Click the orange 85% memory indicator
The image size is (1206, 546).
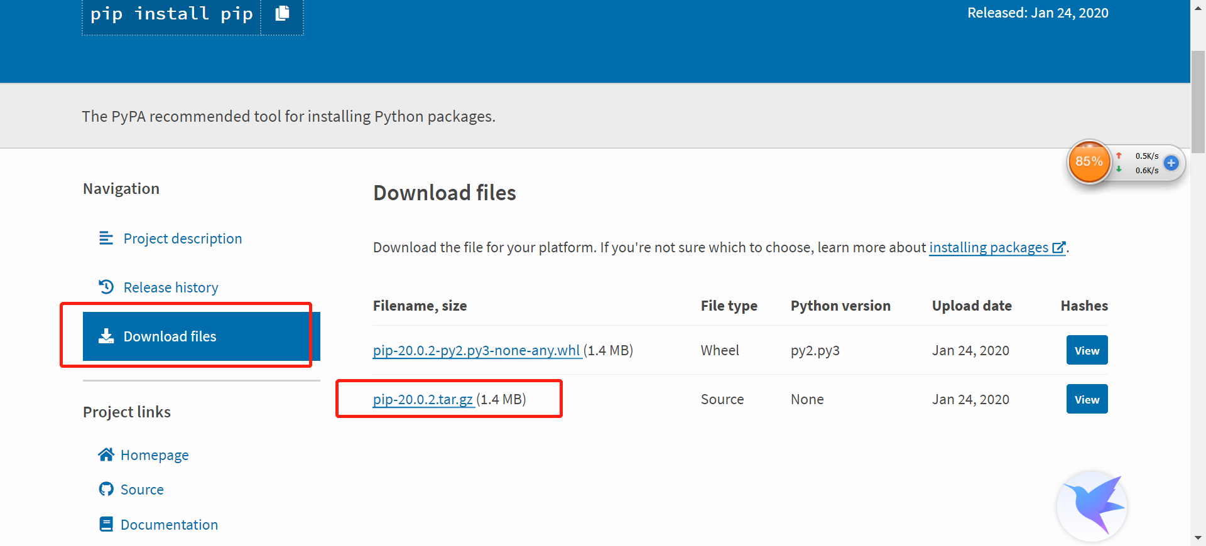[x=1089, y=162]
